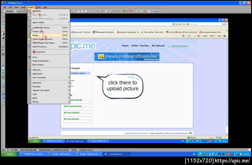
Task: Click the 'BB Code (original)' field in pictured page
Action: (x=77, y=115)
